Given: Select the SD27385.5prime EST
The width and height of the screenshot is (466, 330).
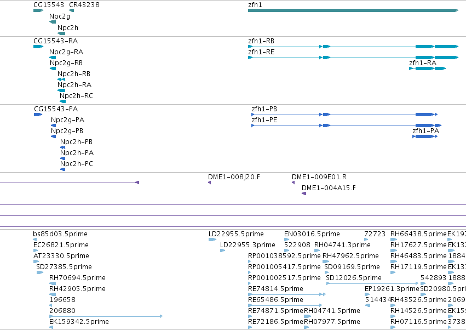Looking at the screenshot, I should [x=40, y=272].
